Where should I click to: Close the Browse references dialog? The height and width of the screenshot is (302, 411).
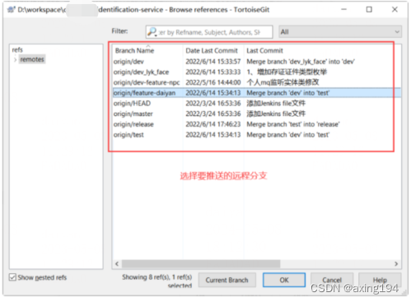pyautogui.click(x=395, y=10)
